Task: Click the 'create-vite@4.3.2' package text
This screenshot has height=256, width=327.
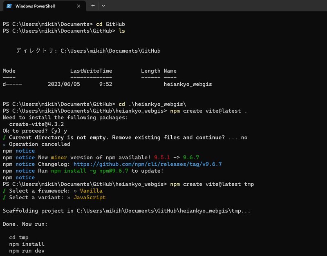Action: tap(36, 124)
